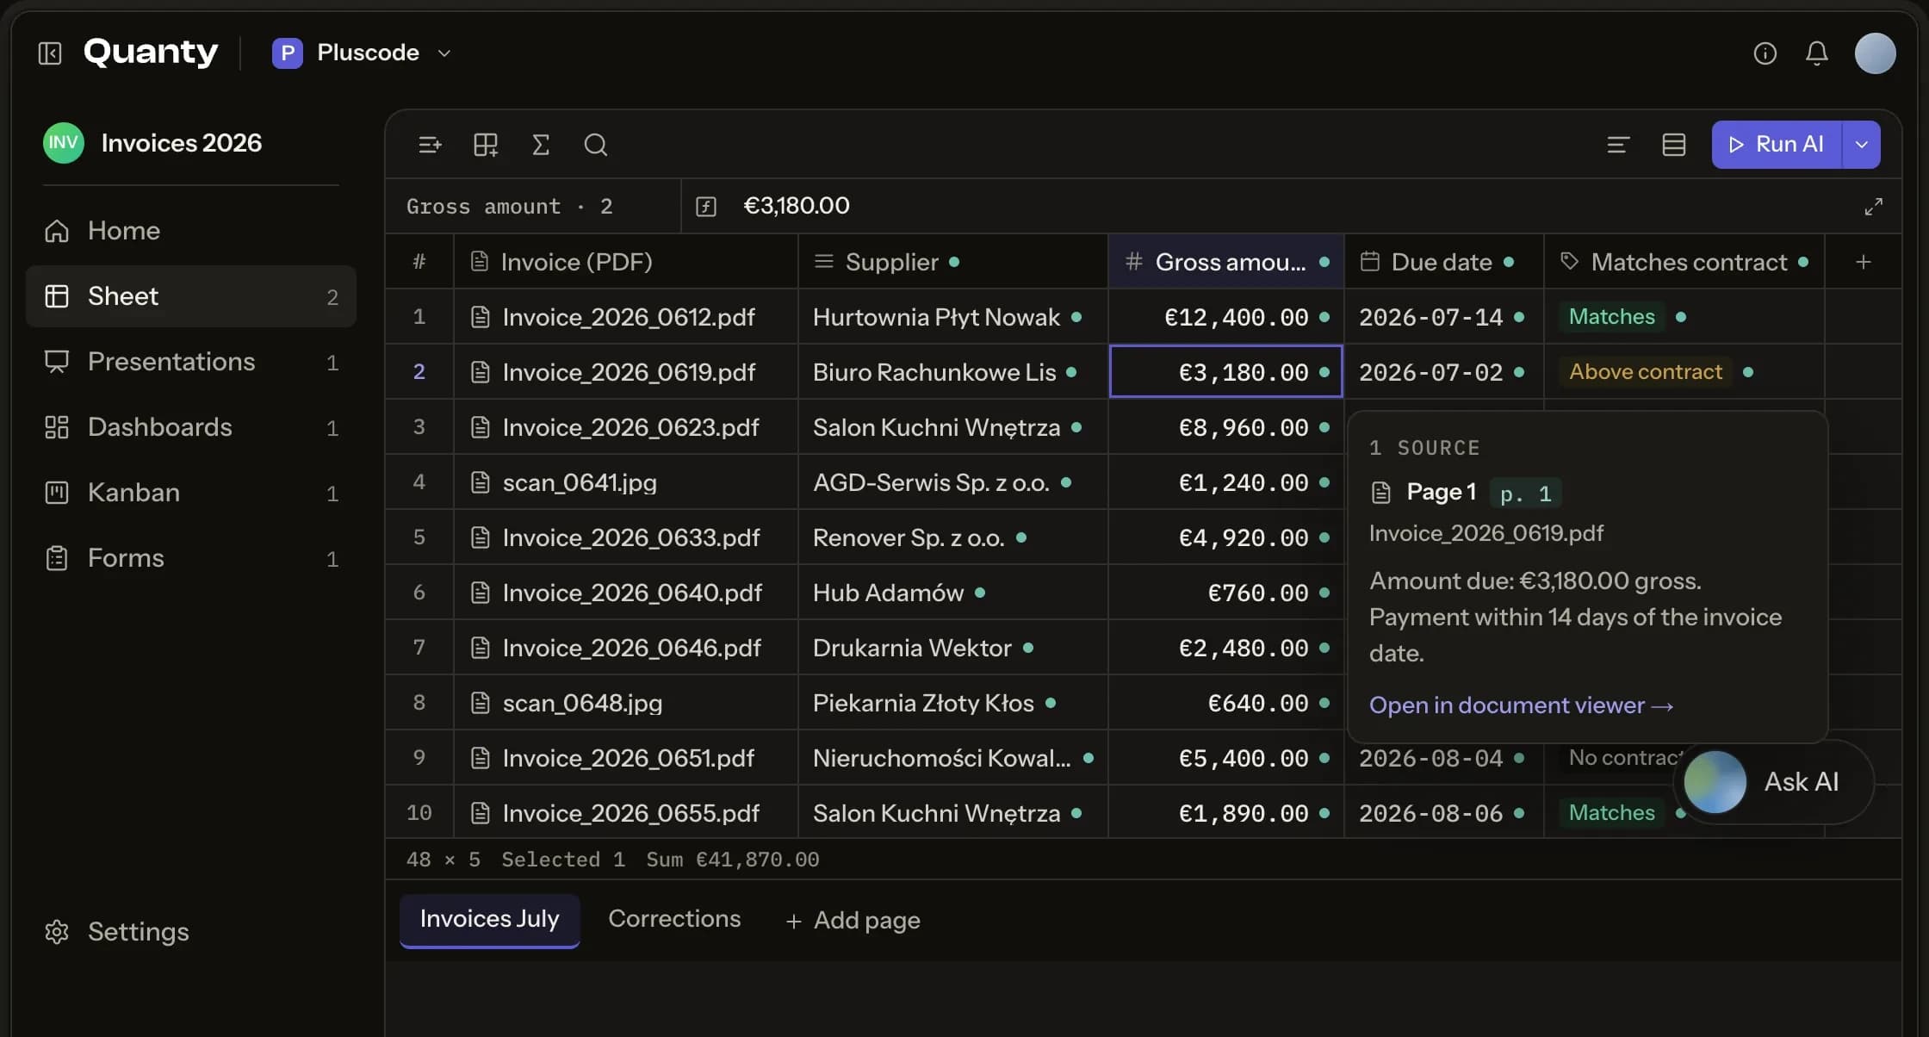Select supplier Hurtownia Płyt Nowak
The image size is (1929, 1037).
952,317
